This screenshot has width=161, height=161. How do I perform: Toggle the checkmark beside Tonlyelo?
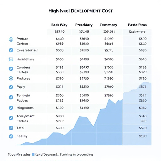(11, 97)
